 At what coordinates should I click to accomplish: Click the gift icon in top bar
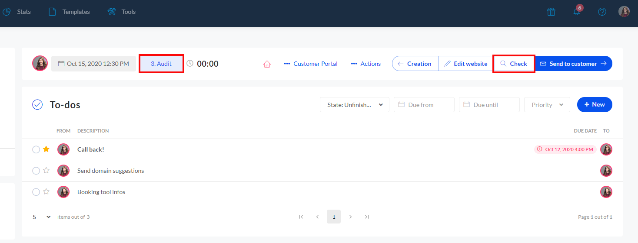click(551, 12)
